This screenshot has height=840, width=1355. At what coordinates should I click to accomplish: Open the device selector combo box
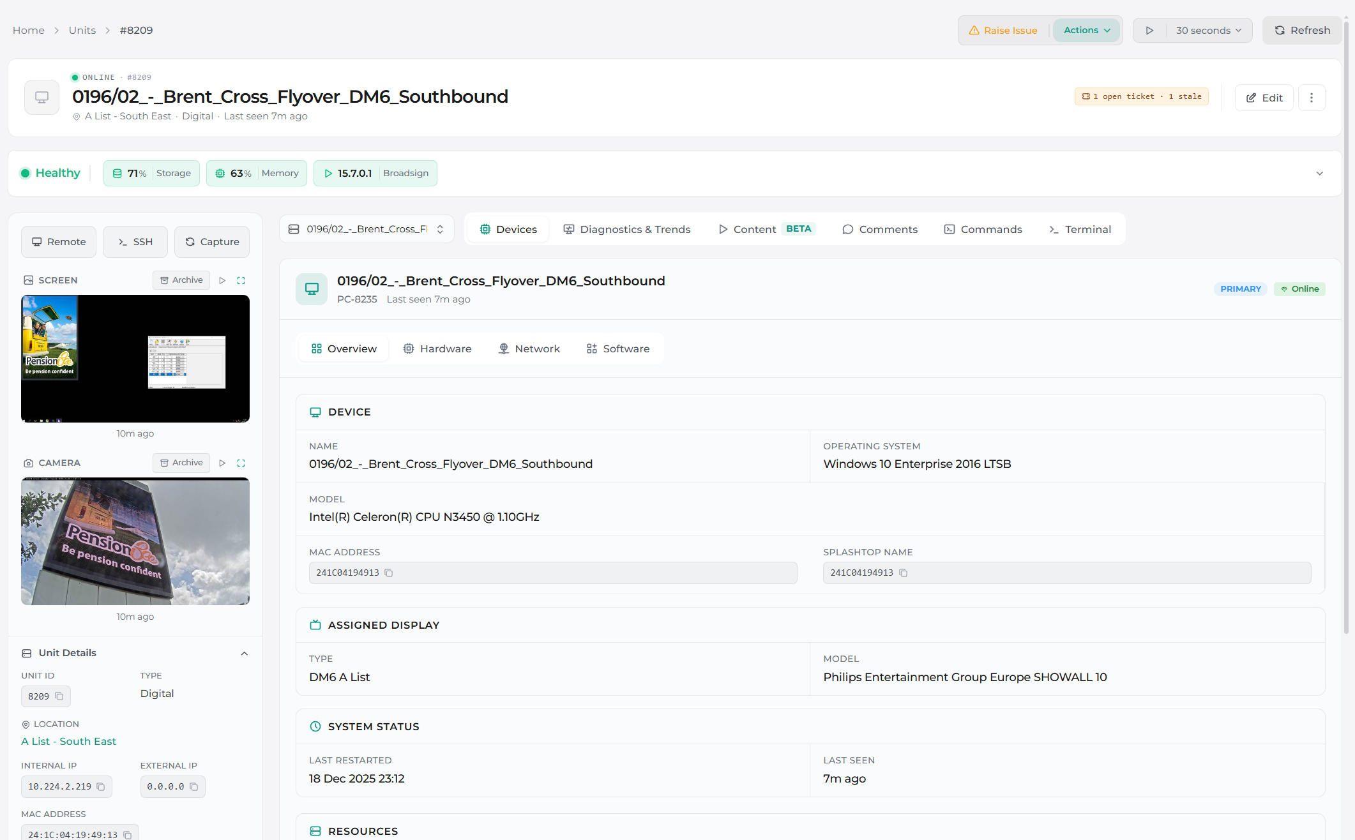(x=367, y=229)
